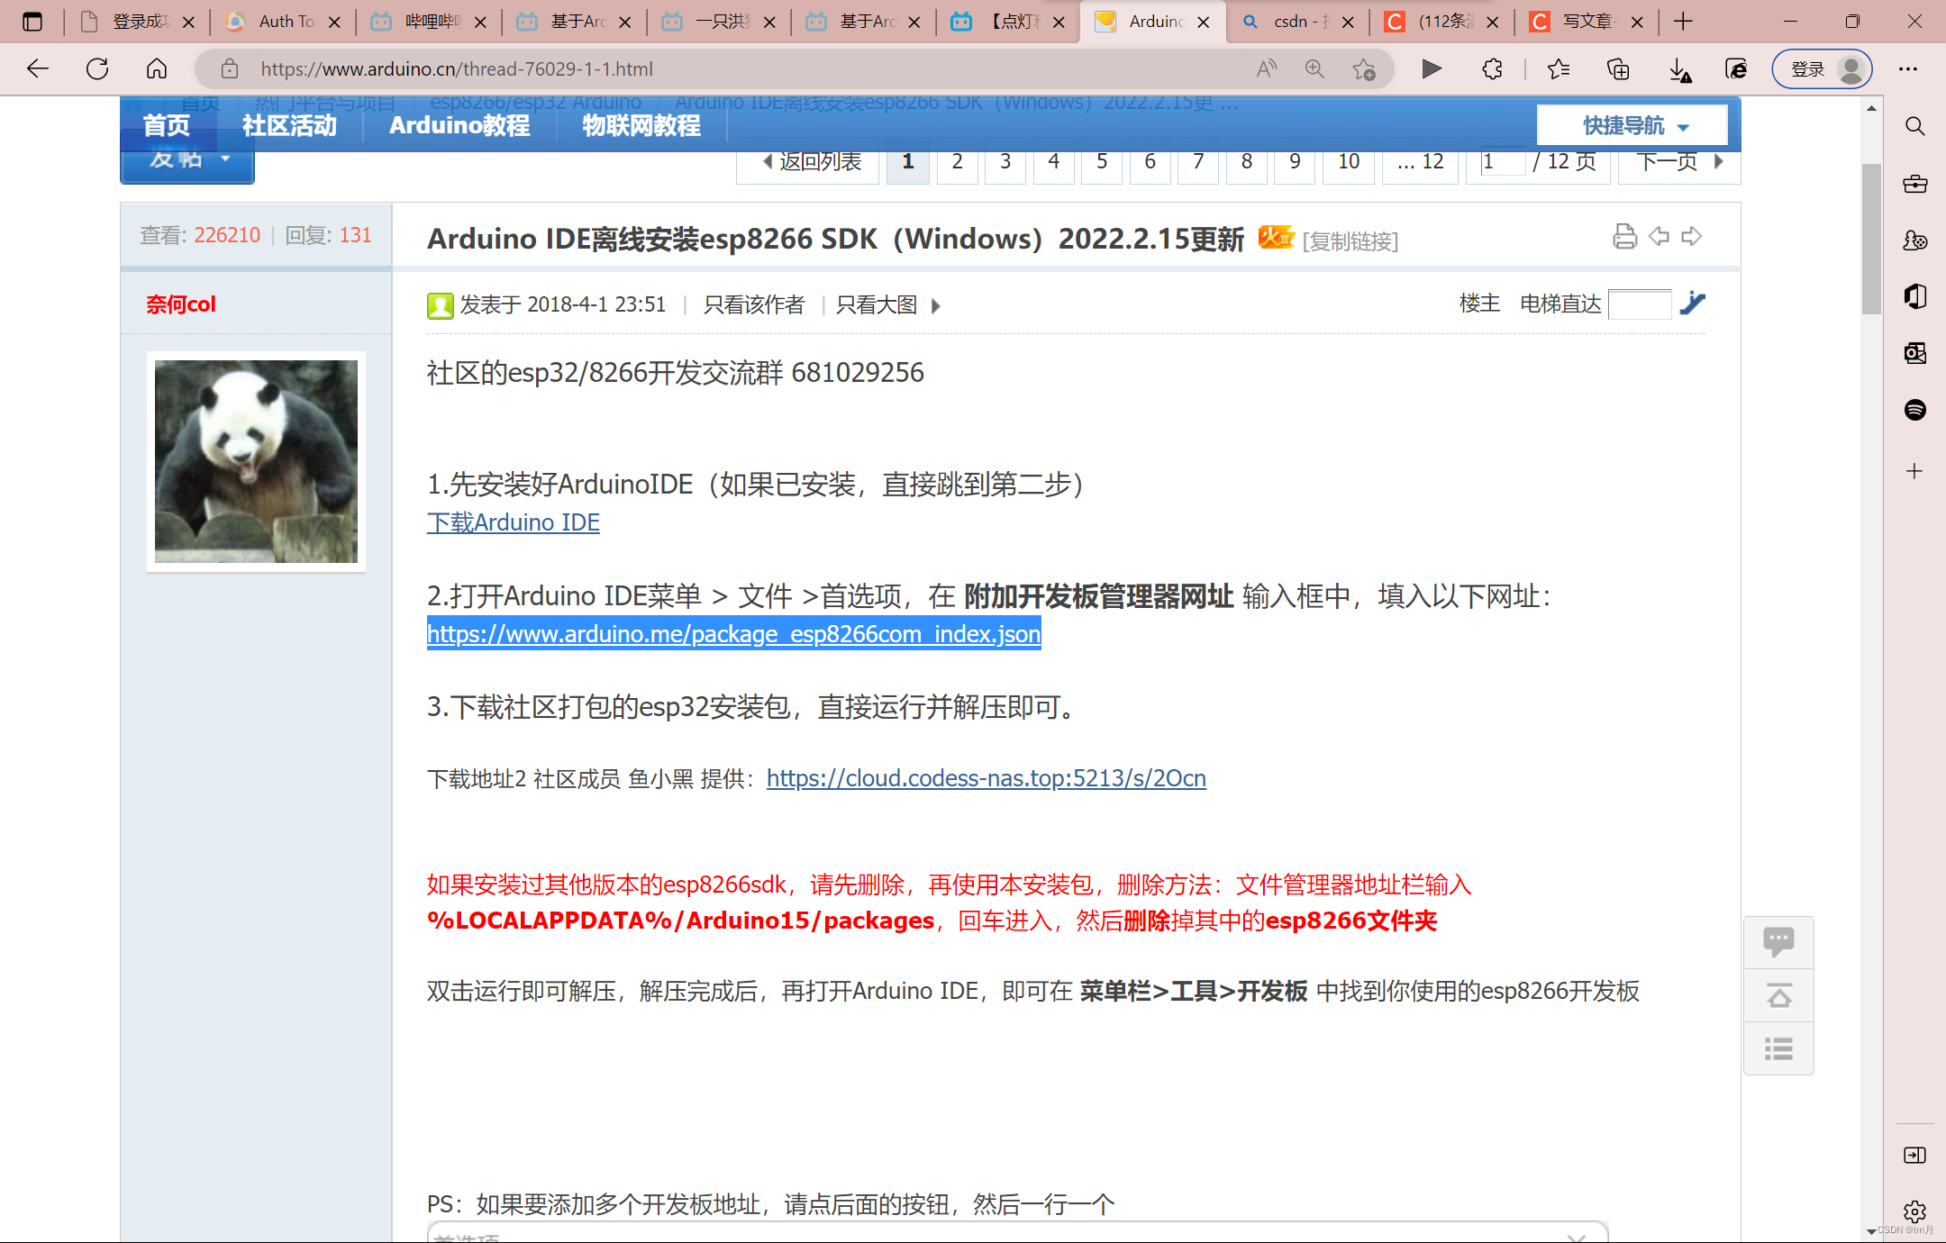1946x1243 pixels.
Task: Click the play button in toolbar
Action: (1431, 69)
